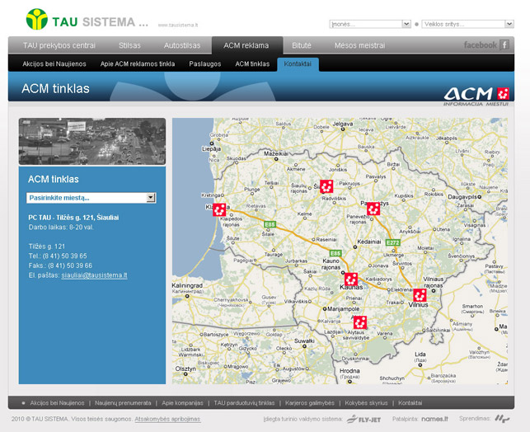Click the ACM logo in the banner
This screenshot has height=432, width=530.
tap(476, 96)
